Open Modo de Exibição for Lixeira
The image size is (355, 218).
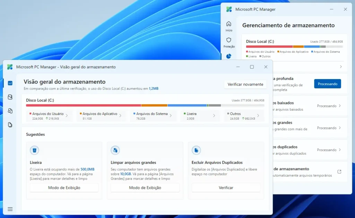tap(64, 188)
